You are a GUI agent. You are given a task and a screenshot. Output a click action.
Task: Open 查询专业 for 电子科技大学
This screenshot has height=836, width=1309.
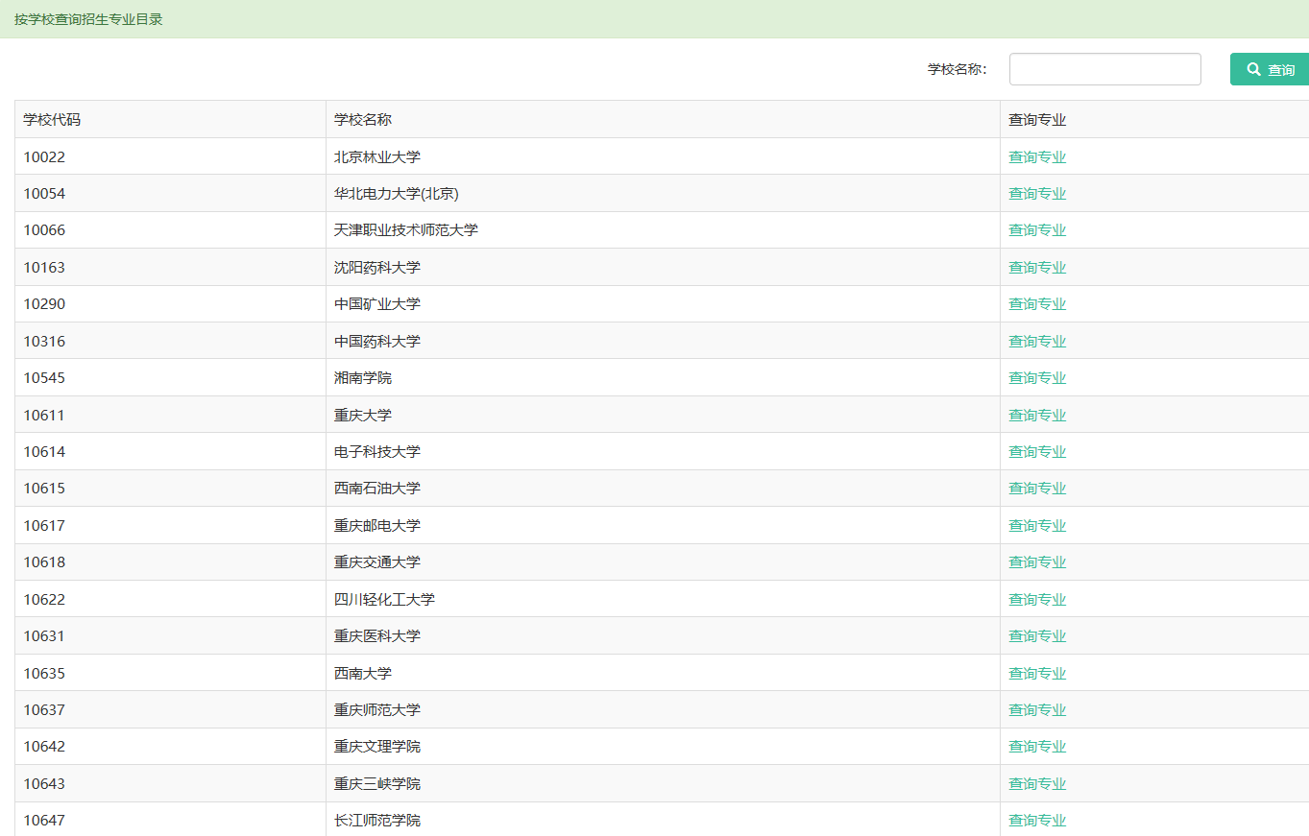[1037, 451]
